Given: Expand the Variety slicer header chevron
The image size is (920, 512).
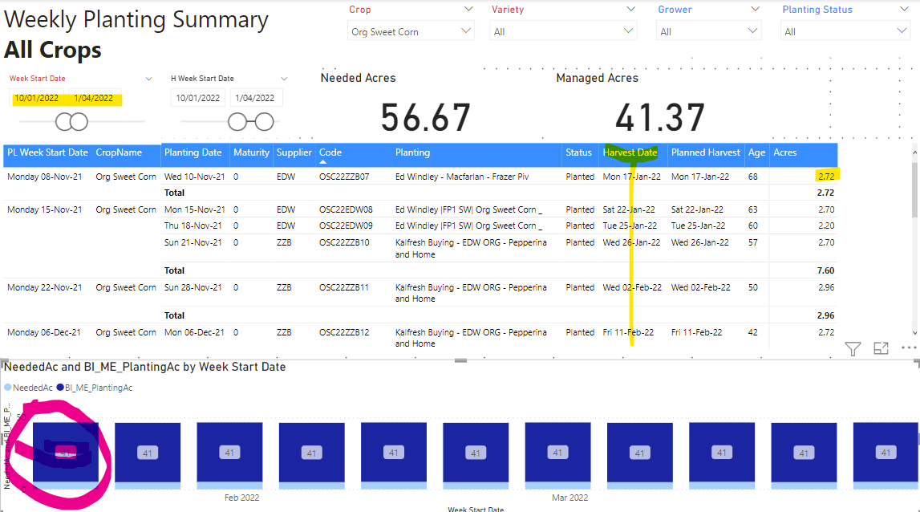Looking at the screenshot, I should (630, 9).
